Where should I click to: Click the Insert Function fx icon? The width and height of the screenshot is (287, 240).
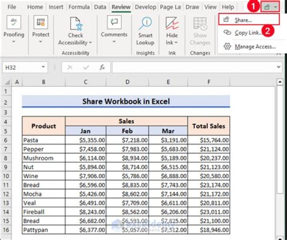tap(102, 67)
